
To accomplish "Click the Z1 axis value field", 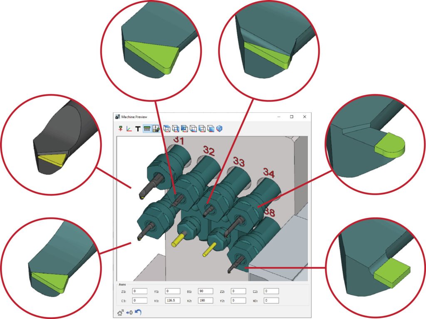I will [x=140, y=291].
